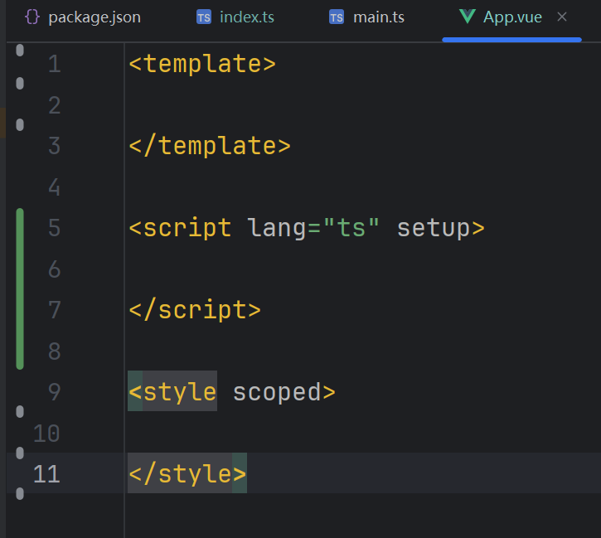Click line number 3 in the gutter

pos(55,146)
